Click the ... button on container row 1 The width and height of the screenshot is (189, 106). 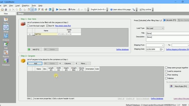tap(34, 34)
